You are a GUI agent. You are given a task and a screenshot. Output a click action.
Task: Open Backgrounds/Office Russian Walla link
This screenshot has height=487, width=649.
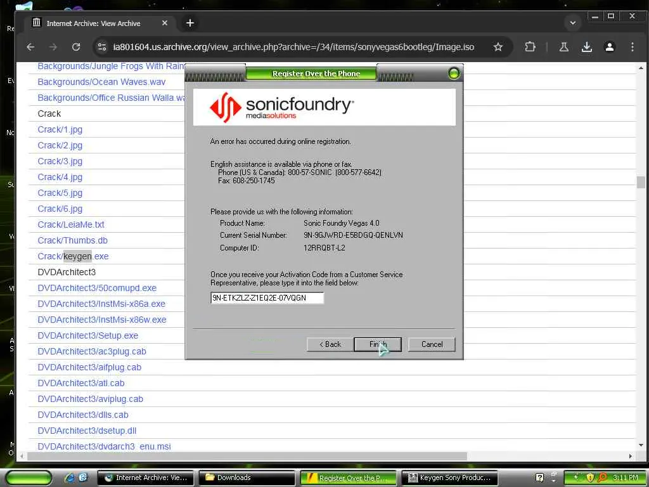pos(111,98)
